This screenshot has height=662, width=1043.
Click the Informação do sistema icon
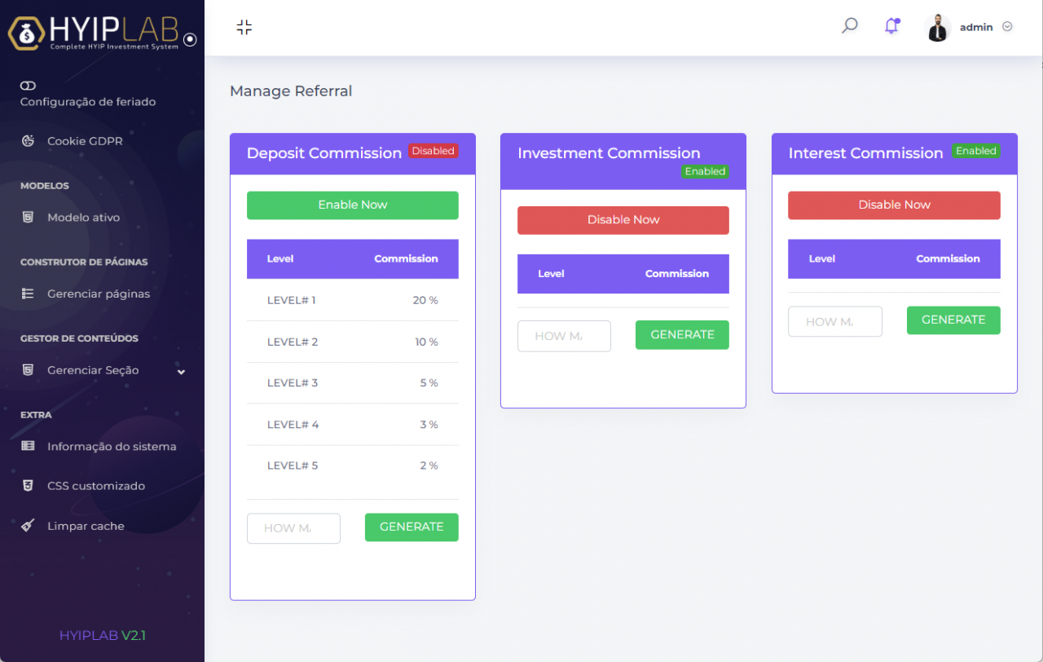coord(28,446)
